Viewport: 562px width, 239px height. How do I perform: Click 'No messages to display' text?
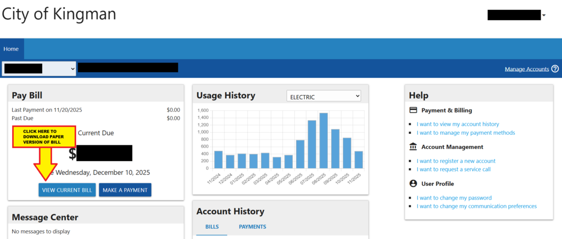pos(41,231)
